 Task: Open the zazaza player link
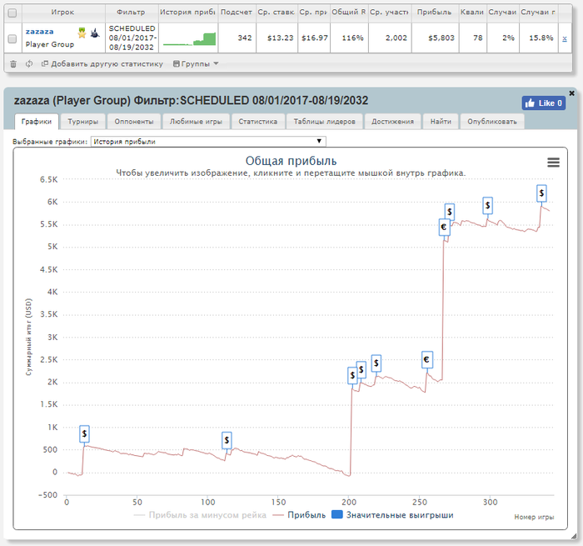coord(39,32)
